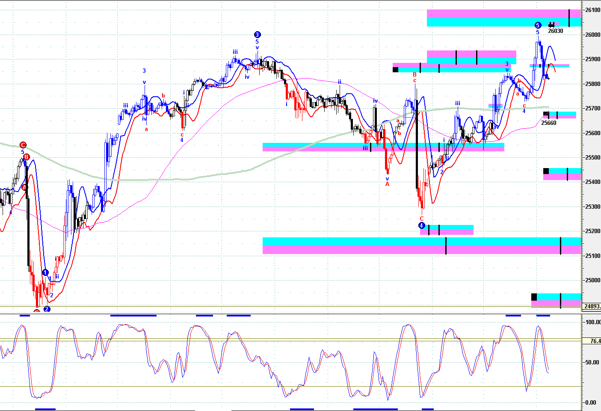Screen dimensions: 601x411
Task: Click the 25500 price scale value
Action: [x=592, y=157]
